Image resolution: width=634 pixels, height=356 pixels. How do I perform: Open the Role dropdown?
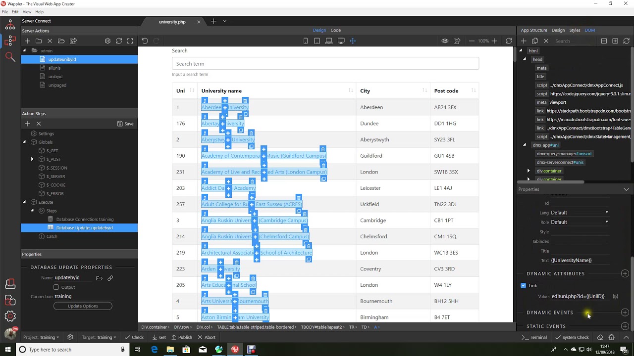580,222
